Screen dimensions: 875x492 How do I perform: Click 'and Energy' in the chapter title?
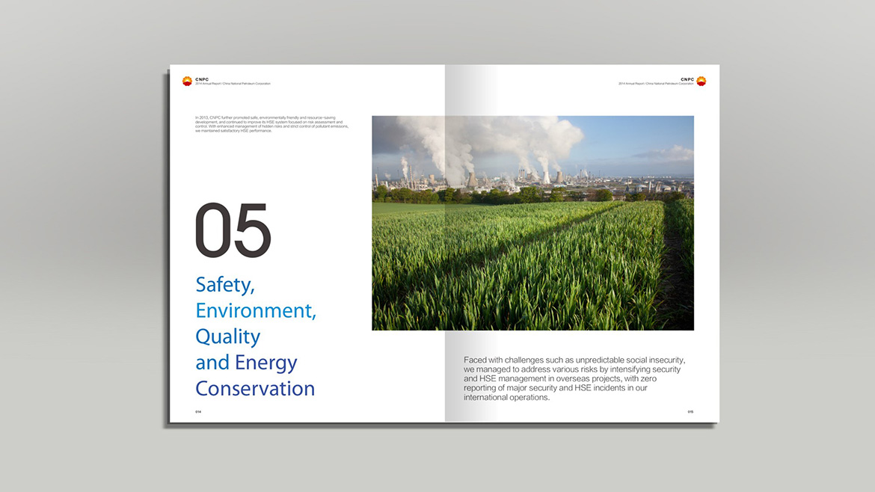coord(246,363)
